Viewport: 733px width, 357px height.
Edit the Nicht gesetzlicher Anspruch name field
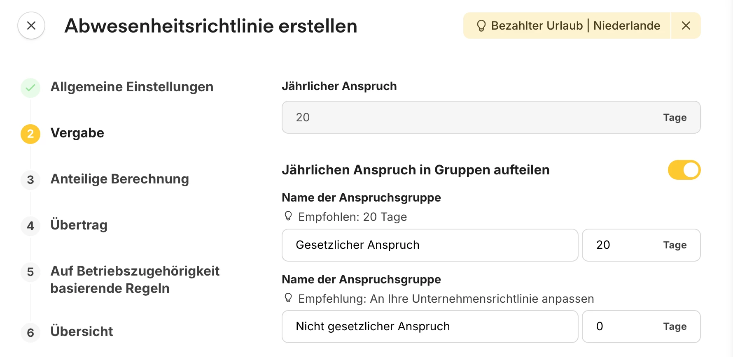(x=430, y=327)
